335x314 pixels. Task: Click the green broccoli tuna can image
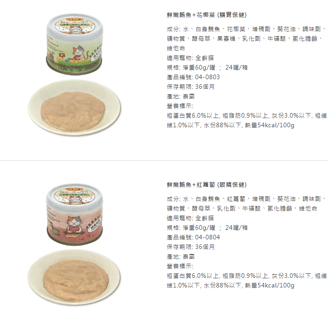click(x=75, y=44)
